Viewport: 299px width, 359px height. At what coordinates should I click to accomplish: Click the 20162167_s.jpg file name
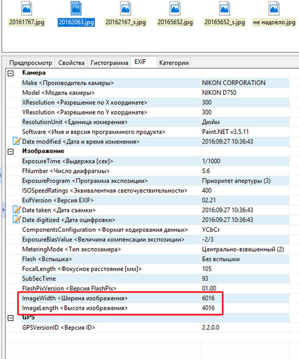pyautogui.click(x=125, y=22)
